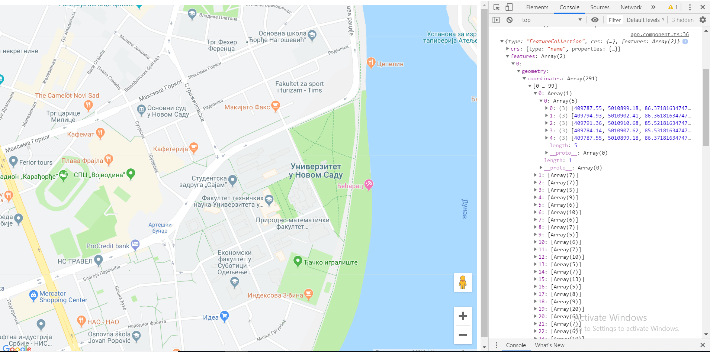Image resolution: width=710 pixels, height=352 pixels.
Task: Click the Основна школа Ђорђе Натошевић marker
Action: [312, 36]
